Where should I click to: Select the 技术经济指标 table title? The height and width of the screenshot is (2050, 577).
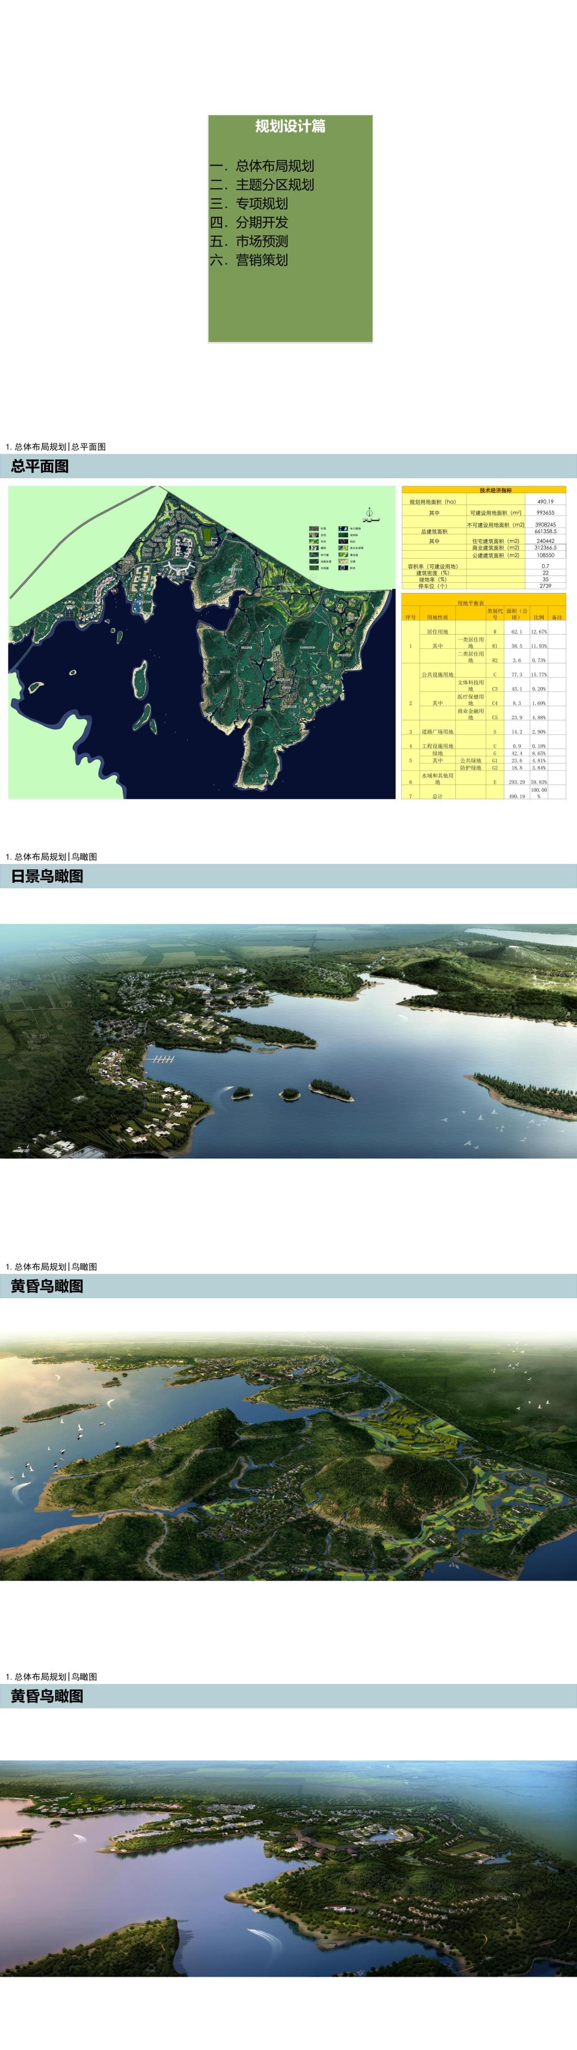(x=496, y=490)
